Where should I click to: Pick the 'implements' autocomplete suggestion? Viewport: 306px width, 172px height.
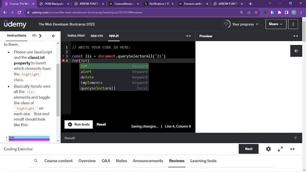pyautogui.click(x=114, y=83)
